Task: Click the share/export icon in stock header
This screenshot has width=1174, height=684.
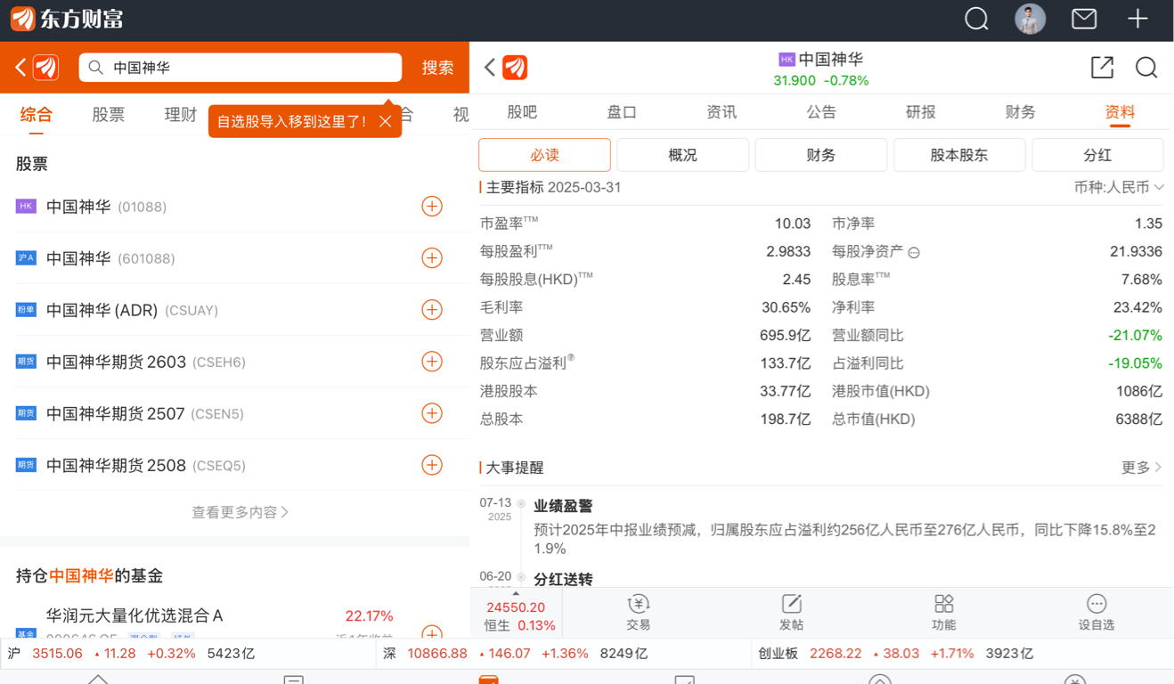Action: (1102, 68)
